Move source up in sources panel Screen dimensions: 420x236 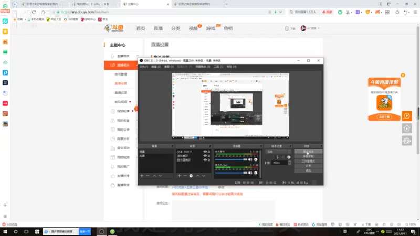(x=198, y=176)
